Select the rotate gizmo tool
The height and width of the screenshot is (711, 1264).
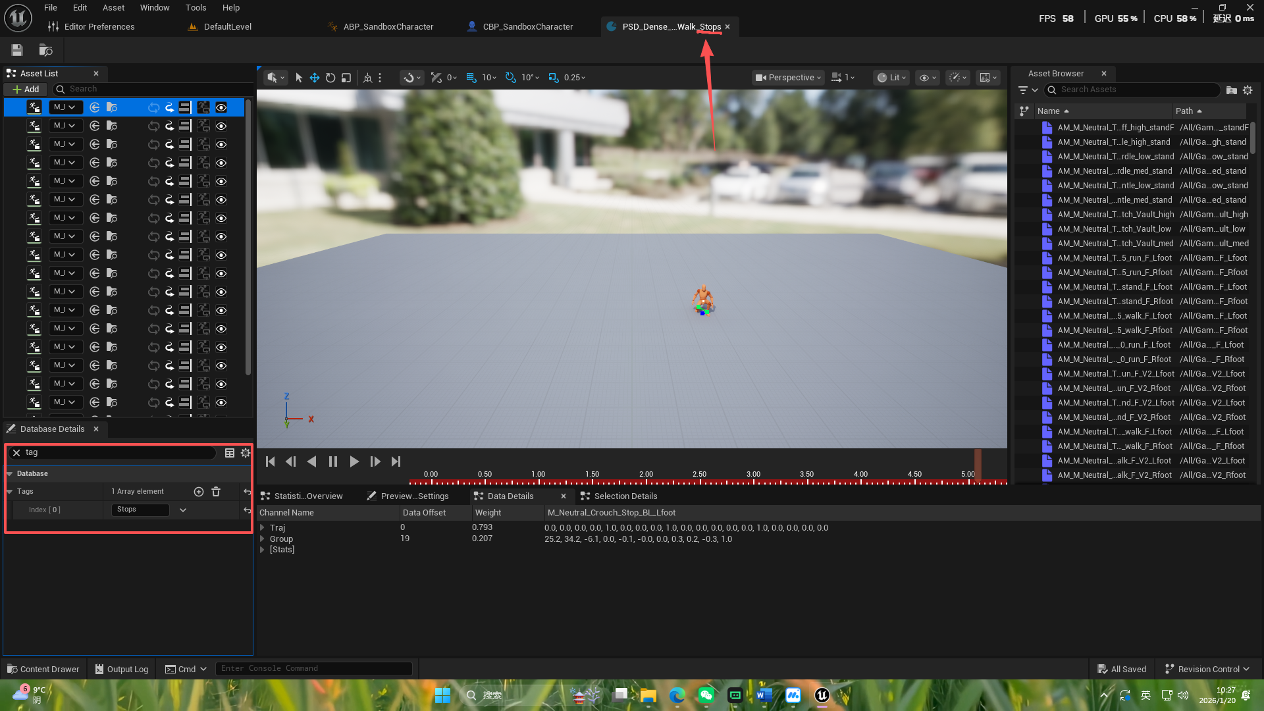[x=330, y=78]
